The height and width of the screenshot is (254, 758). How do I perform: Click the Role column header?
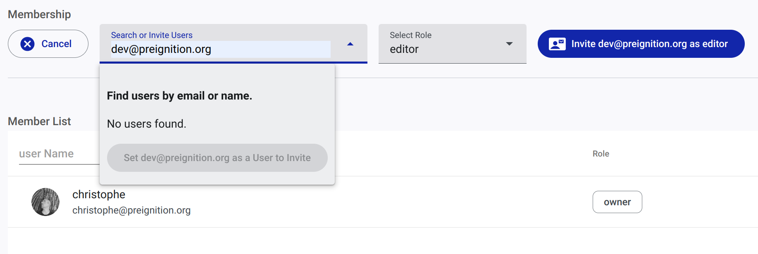coord(601,154)
